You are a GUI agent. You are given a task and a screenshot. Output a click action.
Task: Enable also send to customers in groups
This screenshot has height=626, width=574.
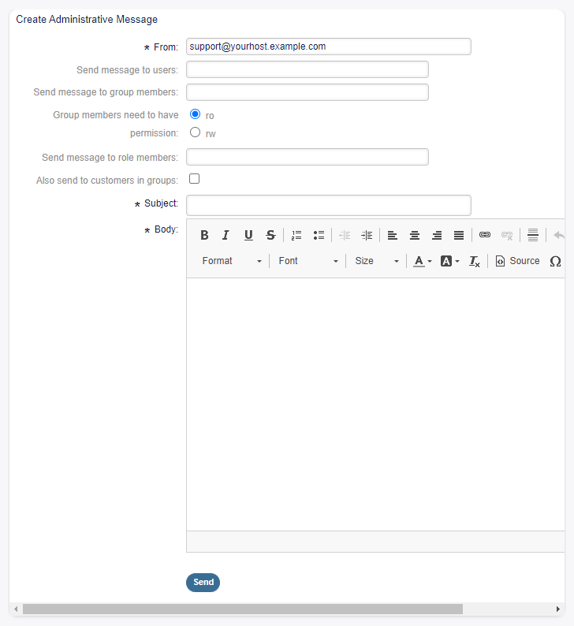point(195,179)
